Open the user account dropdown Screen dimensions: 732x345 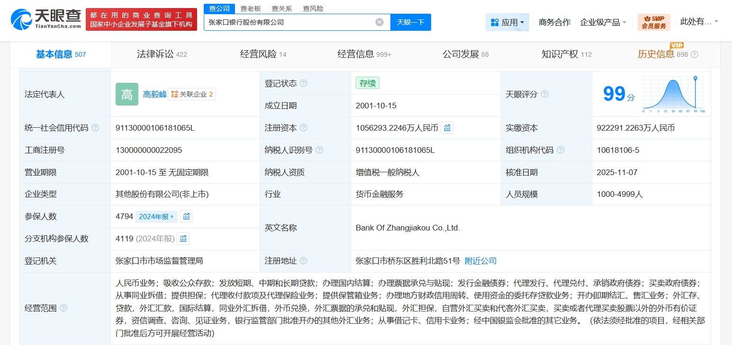coord(699,22)
